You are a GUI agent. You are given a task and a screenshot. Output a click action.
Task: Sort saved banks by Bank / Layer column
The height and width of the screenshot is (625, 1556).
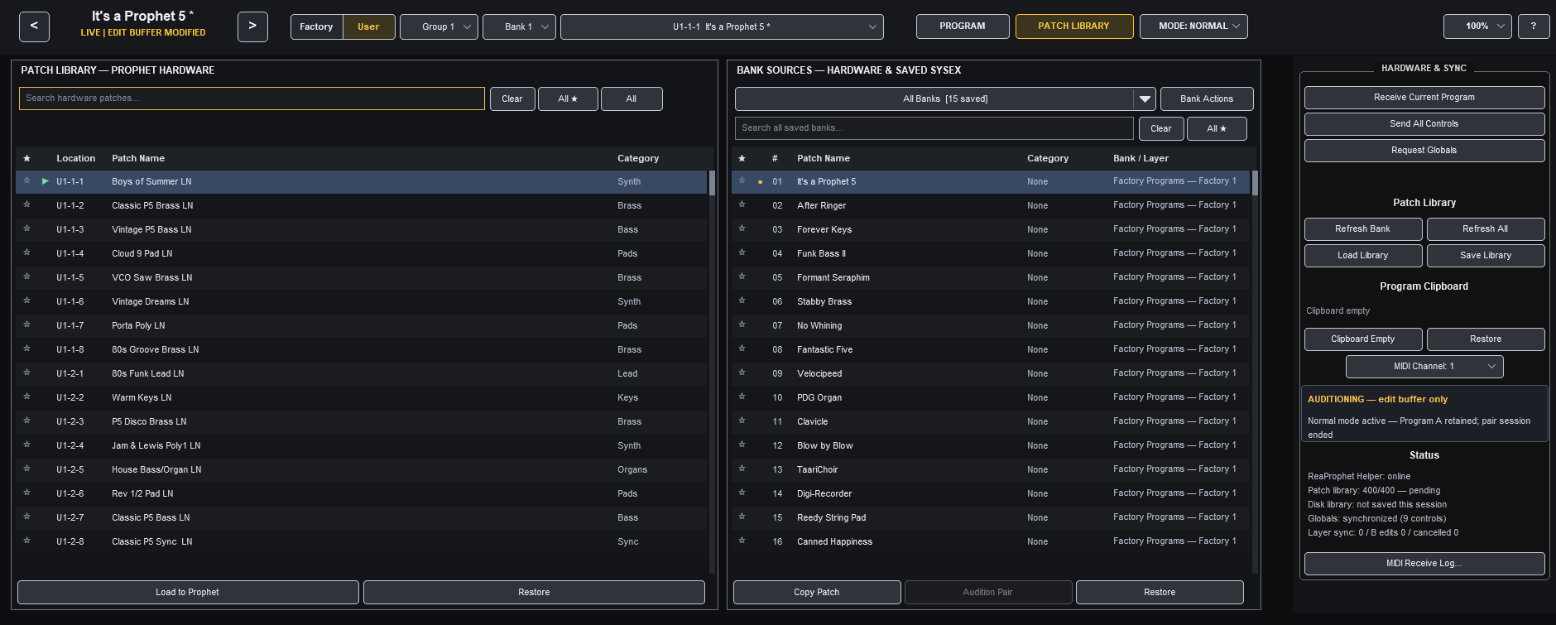click(x=1141, y=158)
